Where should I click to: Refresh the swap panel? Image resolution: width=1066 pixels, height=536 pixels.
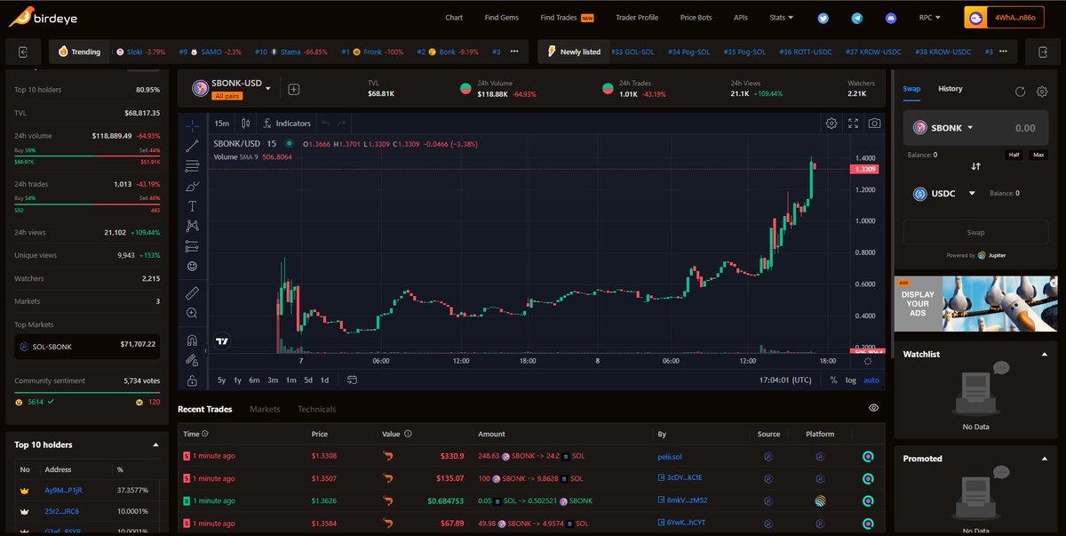(1021, 91)
